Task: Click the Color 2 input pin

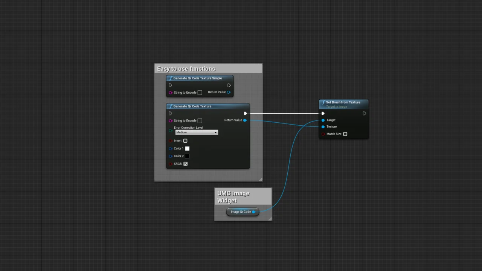Action: coord(171,156)
